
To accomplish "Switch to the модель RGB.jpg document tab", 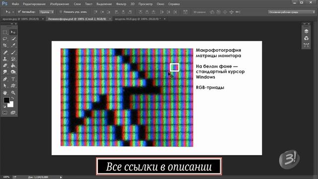I will tap(138, 19).
